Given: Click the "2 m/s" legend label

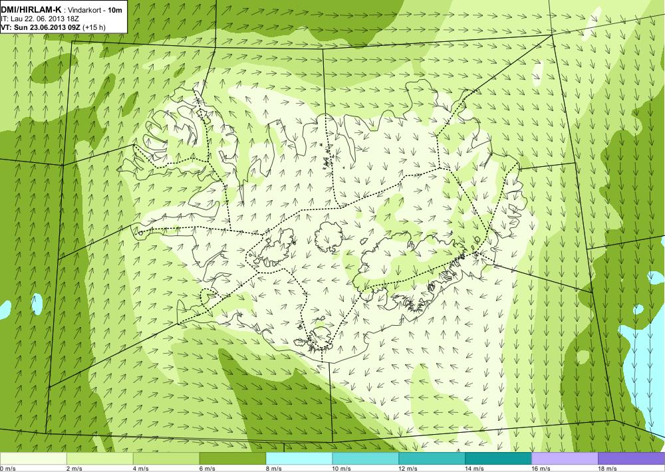Looking at the screenshot, I should pyautogui.click(x=74, y=469).
